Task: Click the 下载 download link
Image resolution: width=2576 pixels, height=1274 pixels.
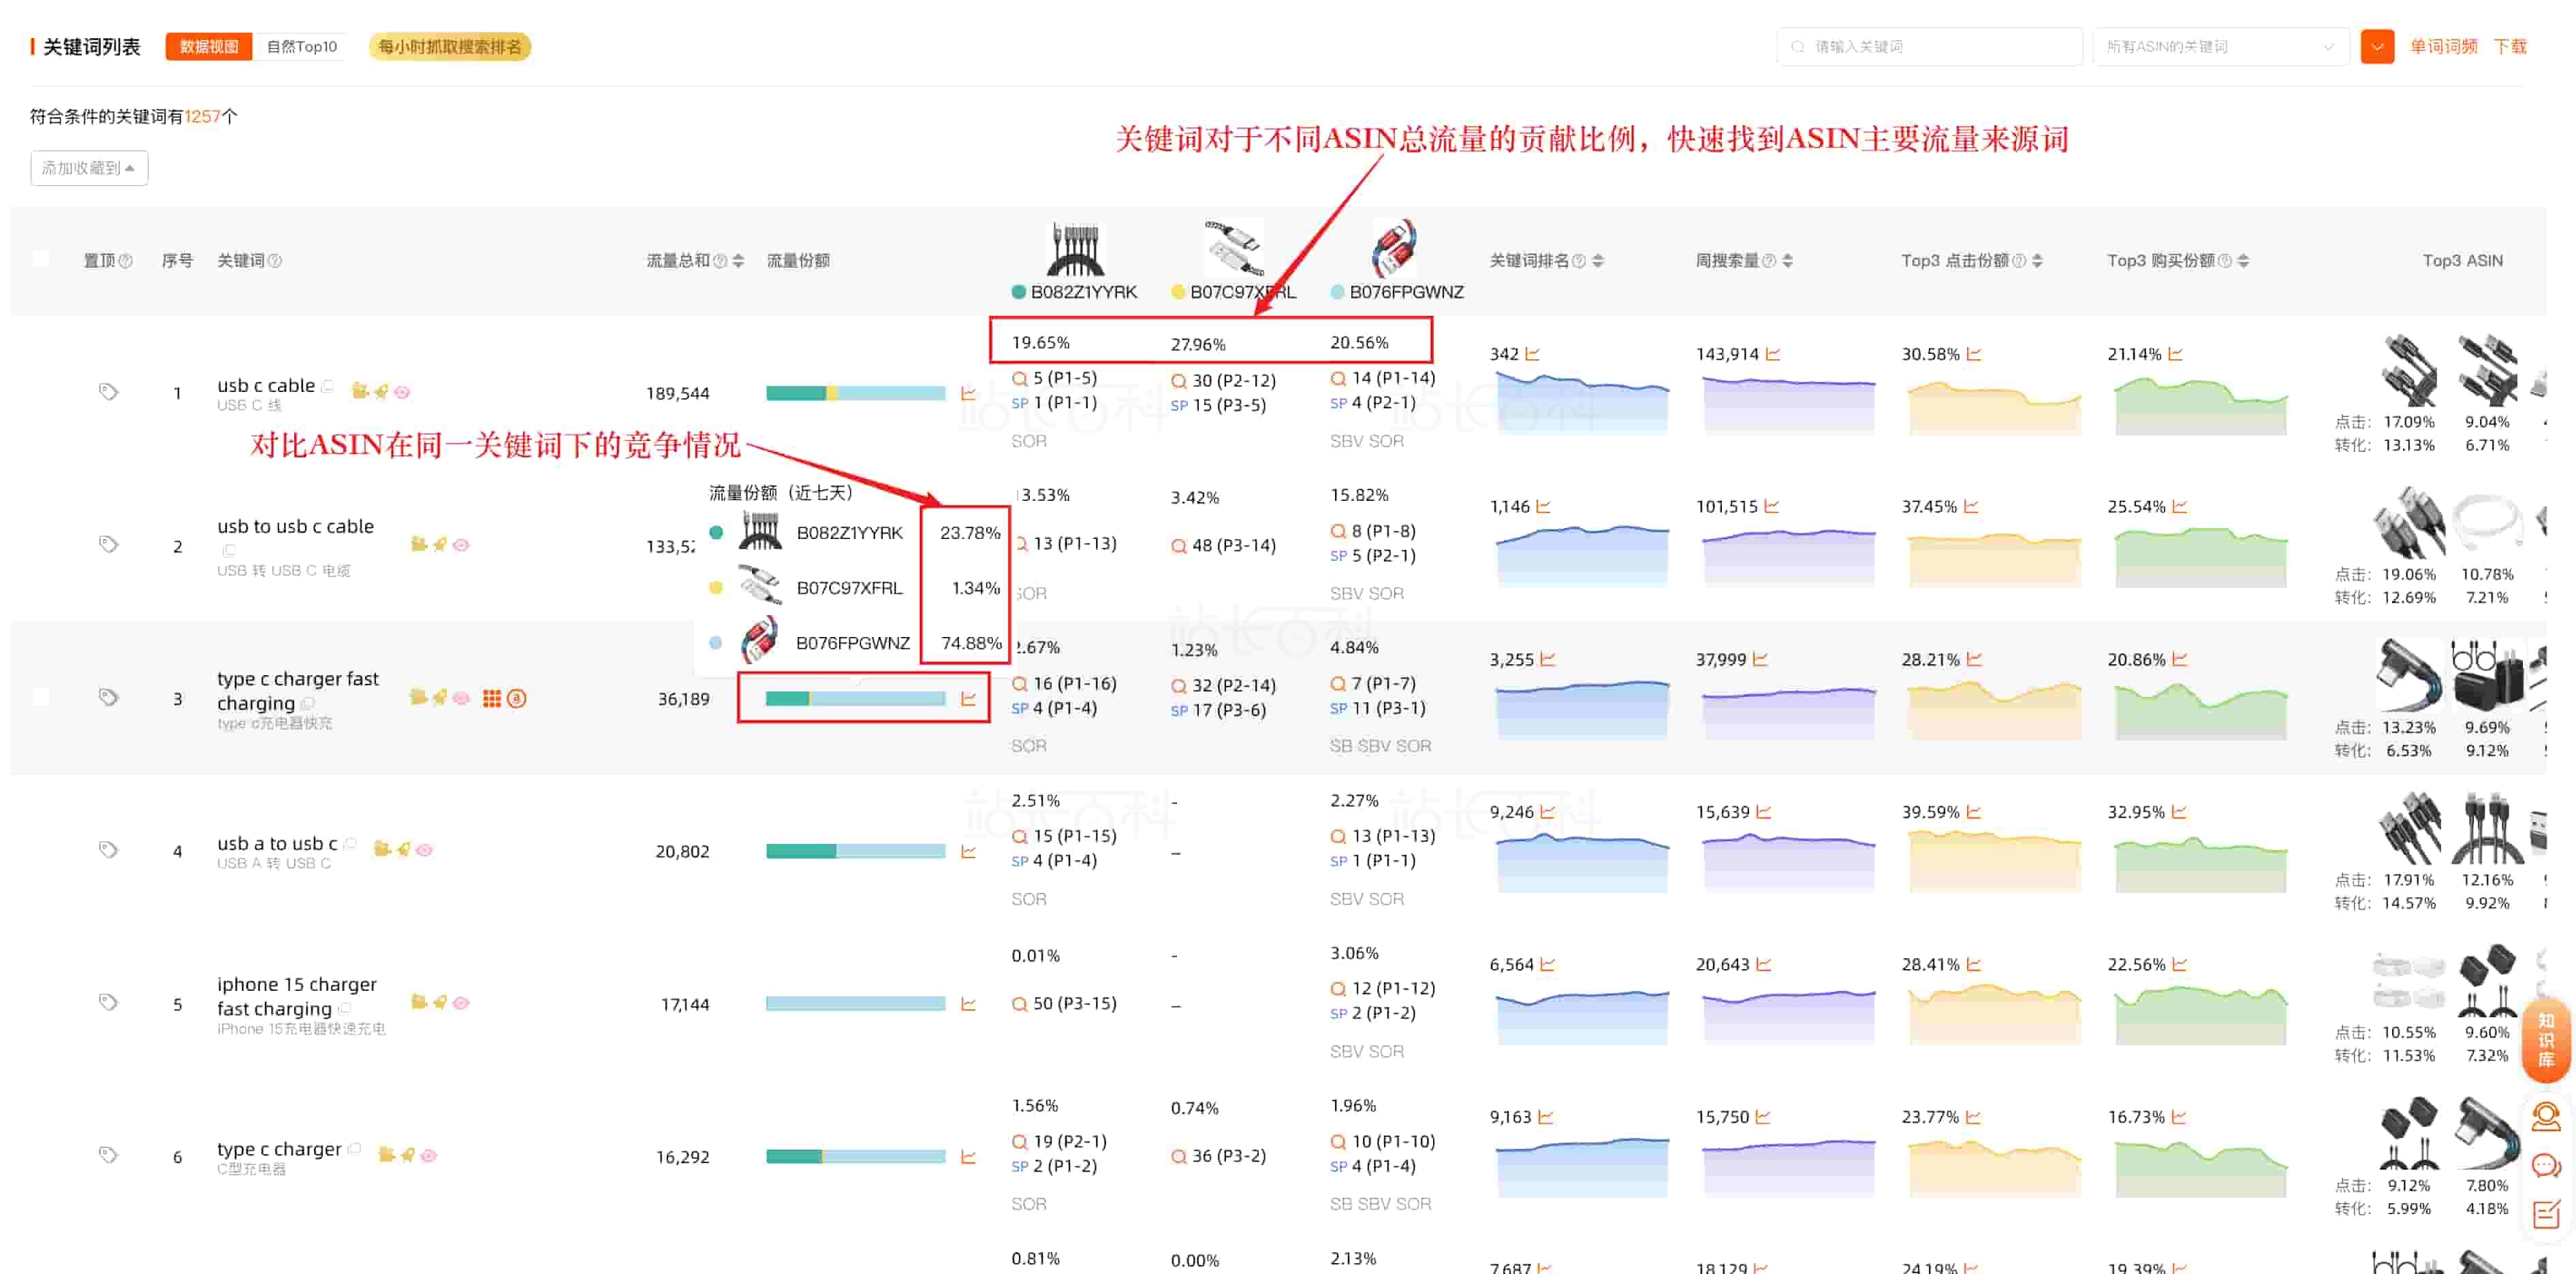Action: pos(2509,46)
